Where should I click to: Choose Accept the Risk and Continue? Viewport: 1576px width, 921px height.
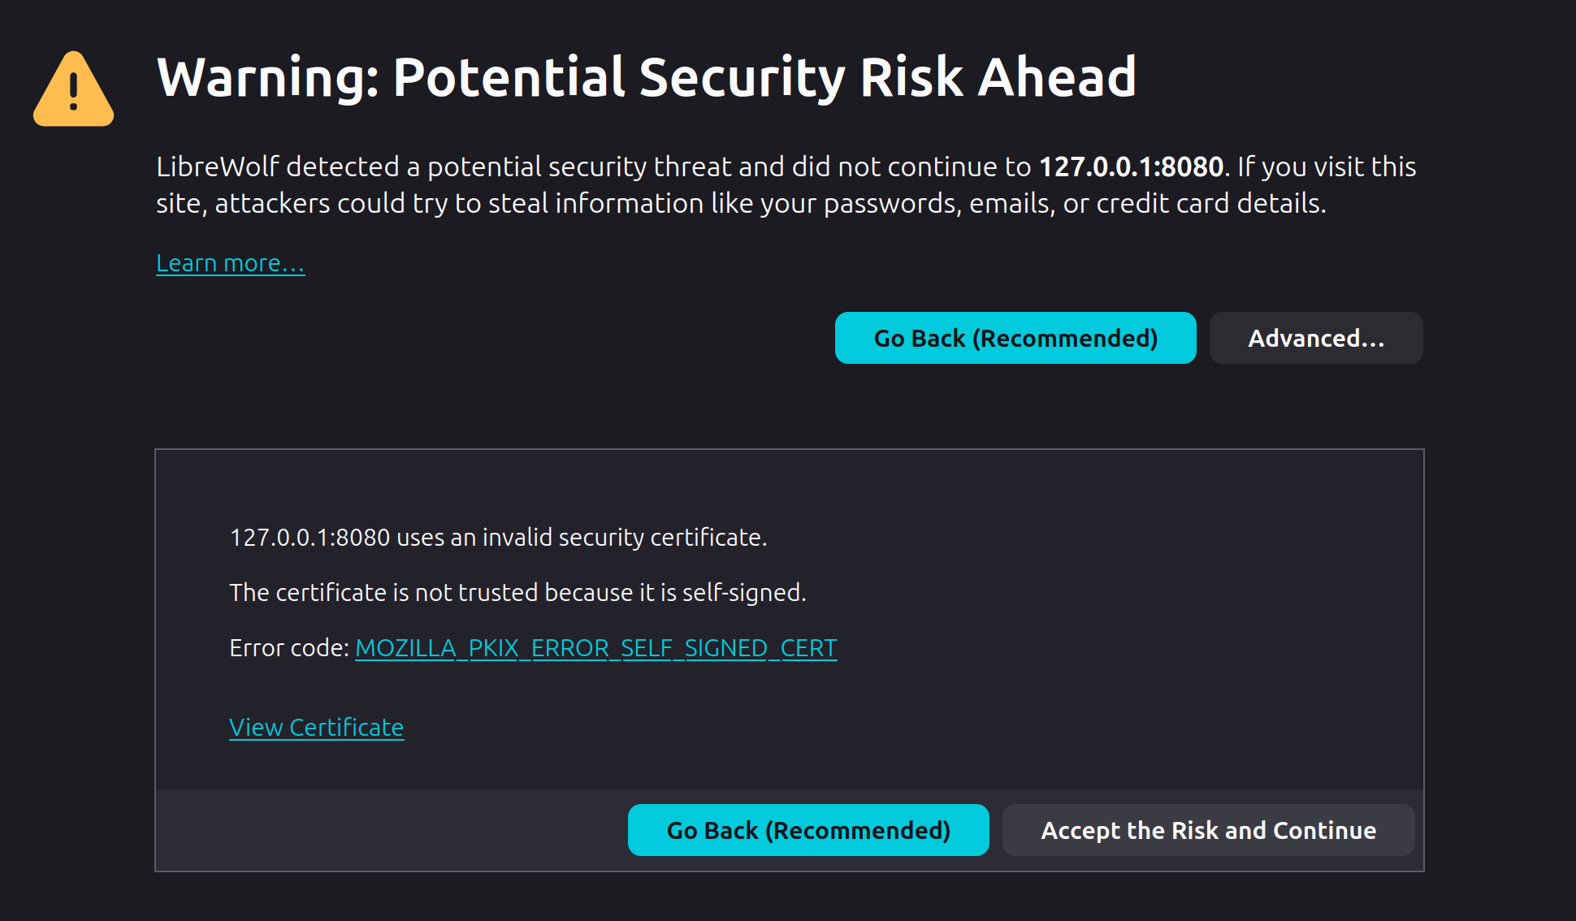click(1208, 830)
